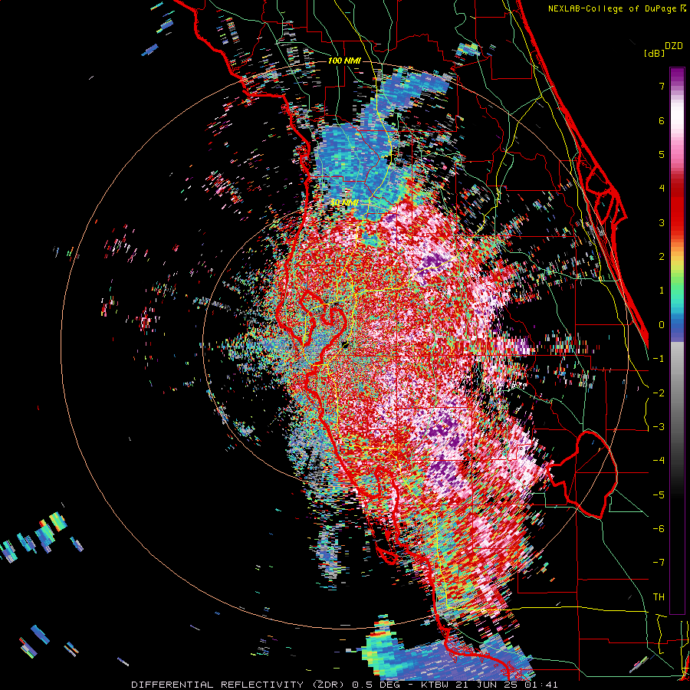Viewport: 690px width, 690px height.
Task: Click the -2 value on the color scale
Action: (659, 393)
